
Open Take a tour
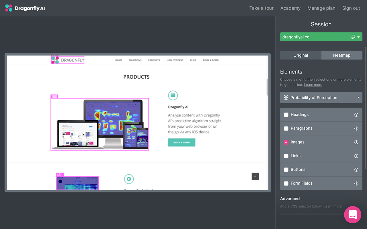click(261, 8)
